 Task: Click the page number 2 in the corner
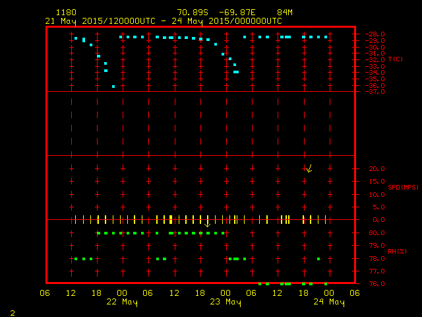pos(12,312)
